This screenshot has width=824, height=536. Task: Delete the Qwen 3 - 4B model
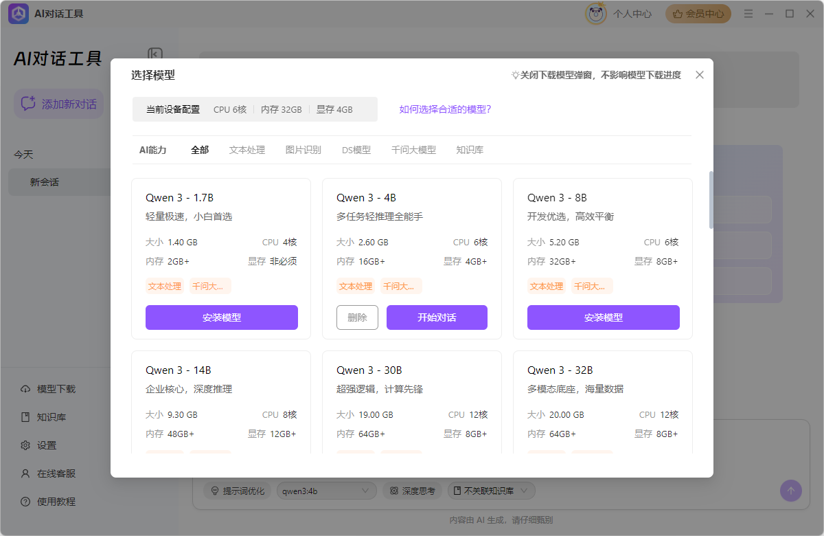pos(357,317)
